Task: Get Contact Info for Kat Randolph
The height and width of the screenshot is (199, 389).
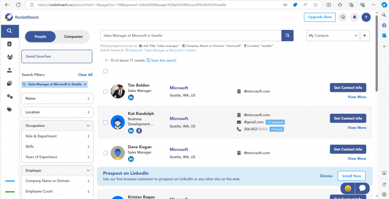Action: pos(348,118)
